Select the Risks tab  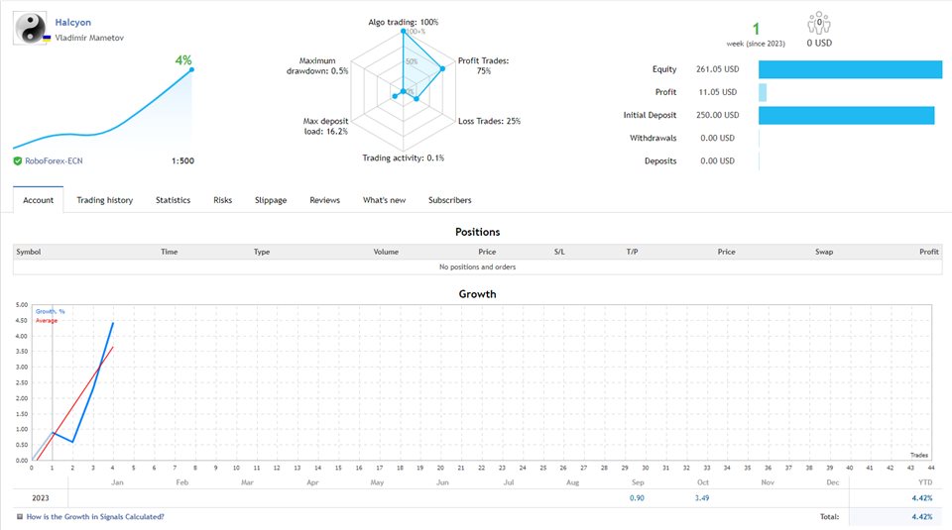pos(222,200)
